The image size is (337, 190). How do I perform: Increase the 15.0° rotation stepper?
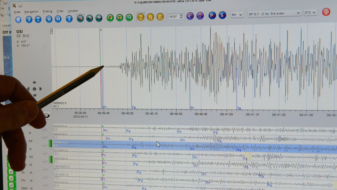click(x=182, y=15)
